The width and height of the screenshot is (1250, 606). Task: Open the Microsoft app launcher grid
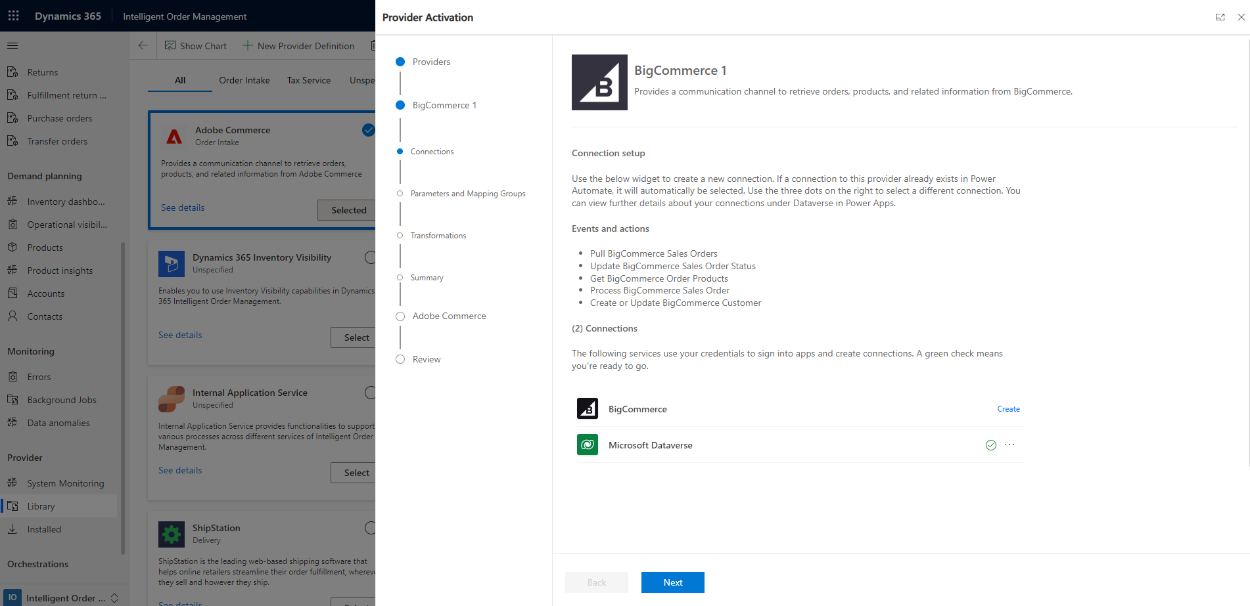click(13, 16)
